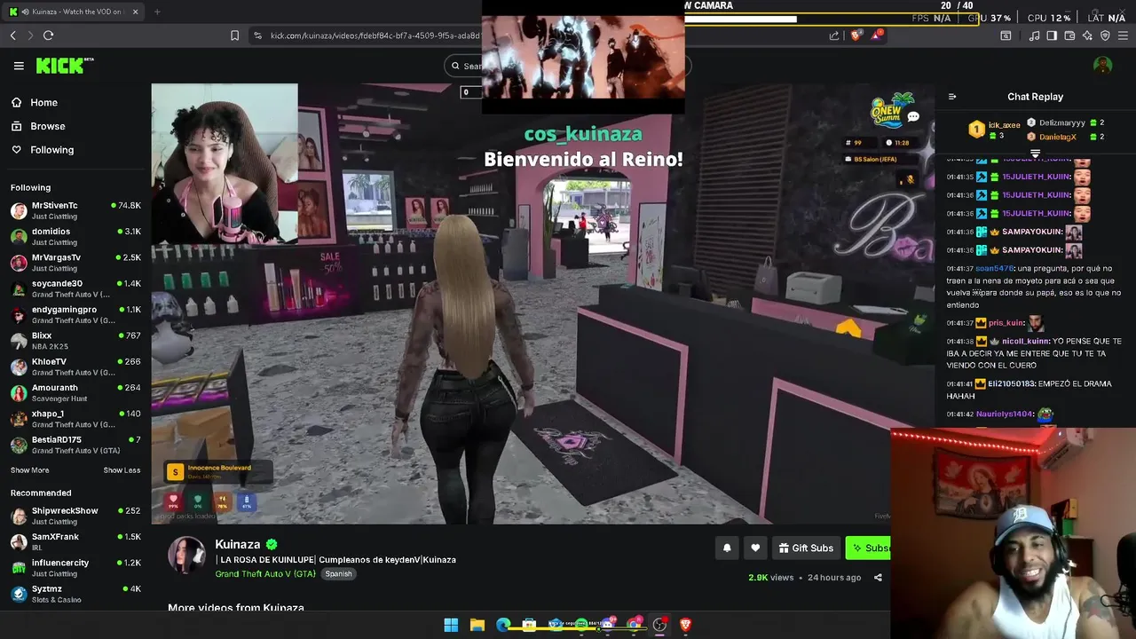The height and width of the screenshot is (639, 1136).
Task: Open DanielagX gifter in chat leaderboard
Action: pos(1057,137)
